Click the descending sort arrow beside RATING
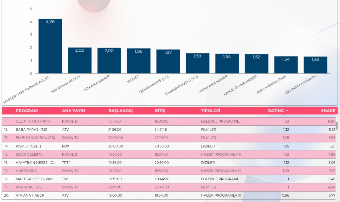This screenshot has height=202, width=340. pyautogui.click(x=287, y=111)
